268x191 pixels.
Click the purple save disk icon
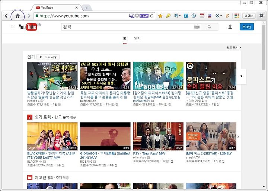[209, 16]
